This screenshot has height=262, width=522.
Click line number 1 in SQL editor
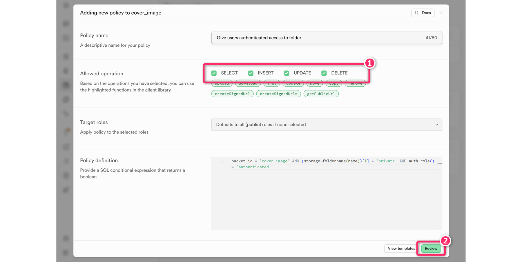click(222, 161)
